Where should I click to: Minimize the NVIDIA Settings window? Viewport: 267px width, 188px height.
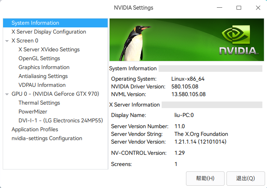click(x=220, y=8)
